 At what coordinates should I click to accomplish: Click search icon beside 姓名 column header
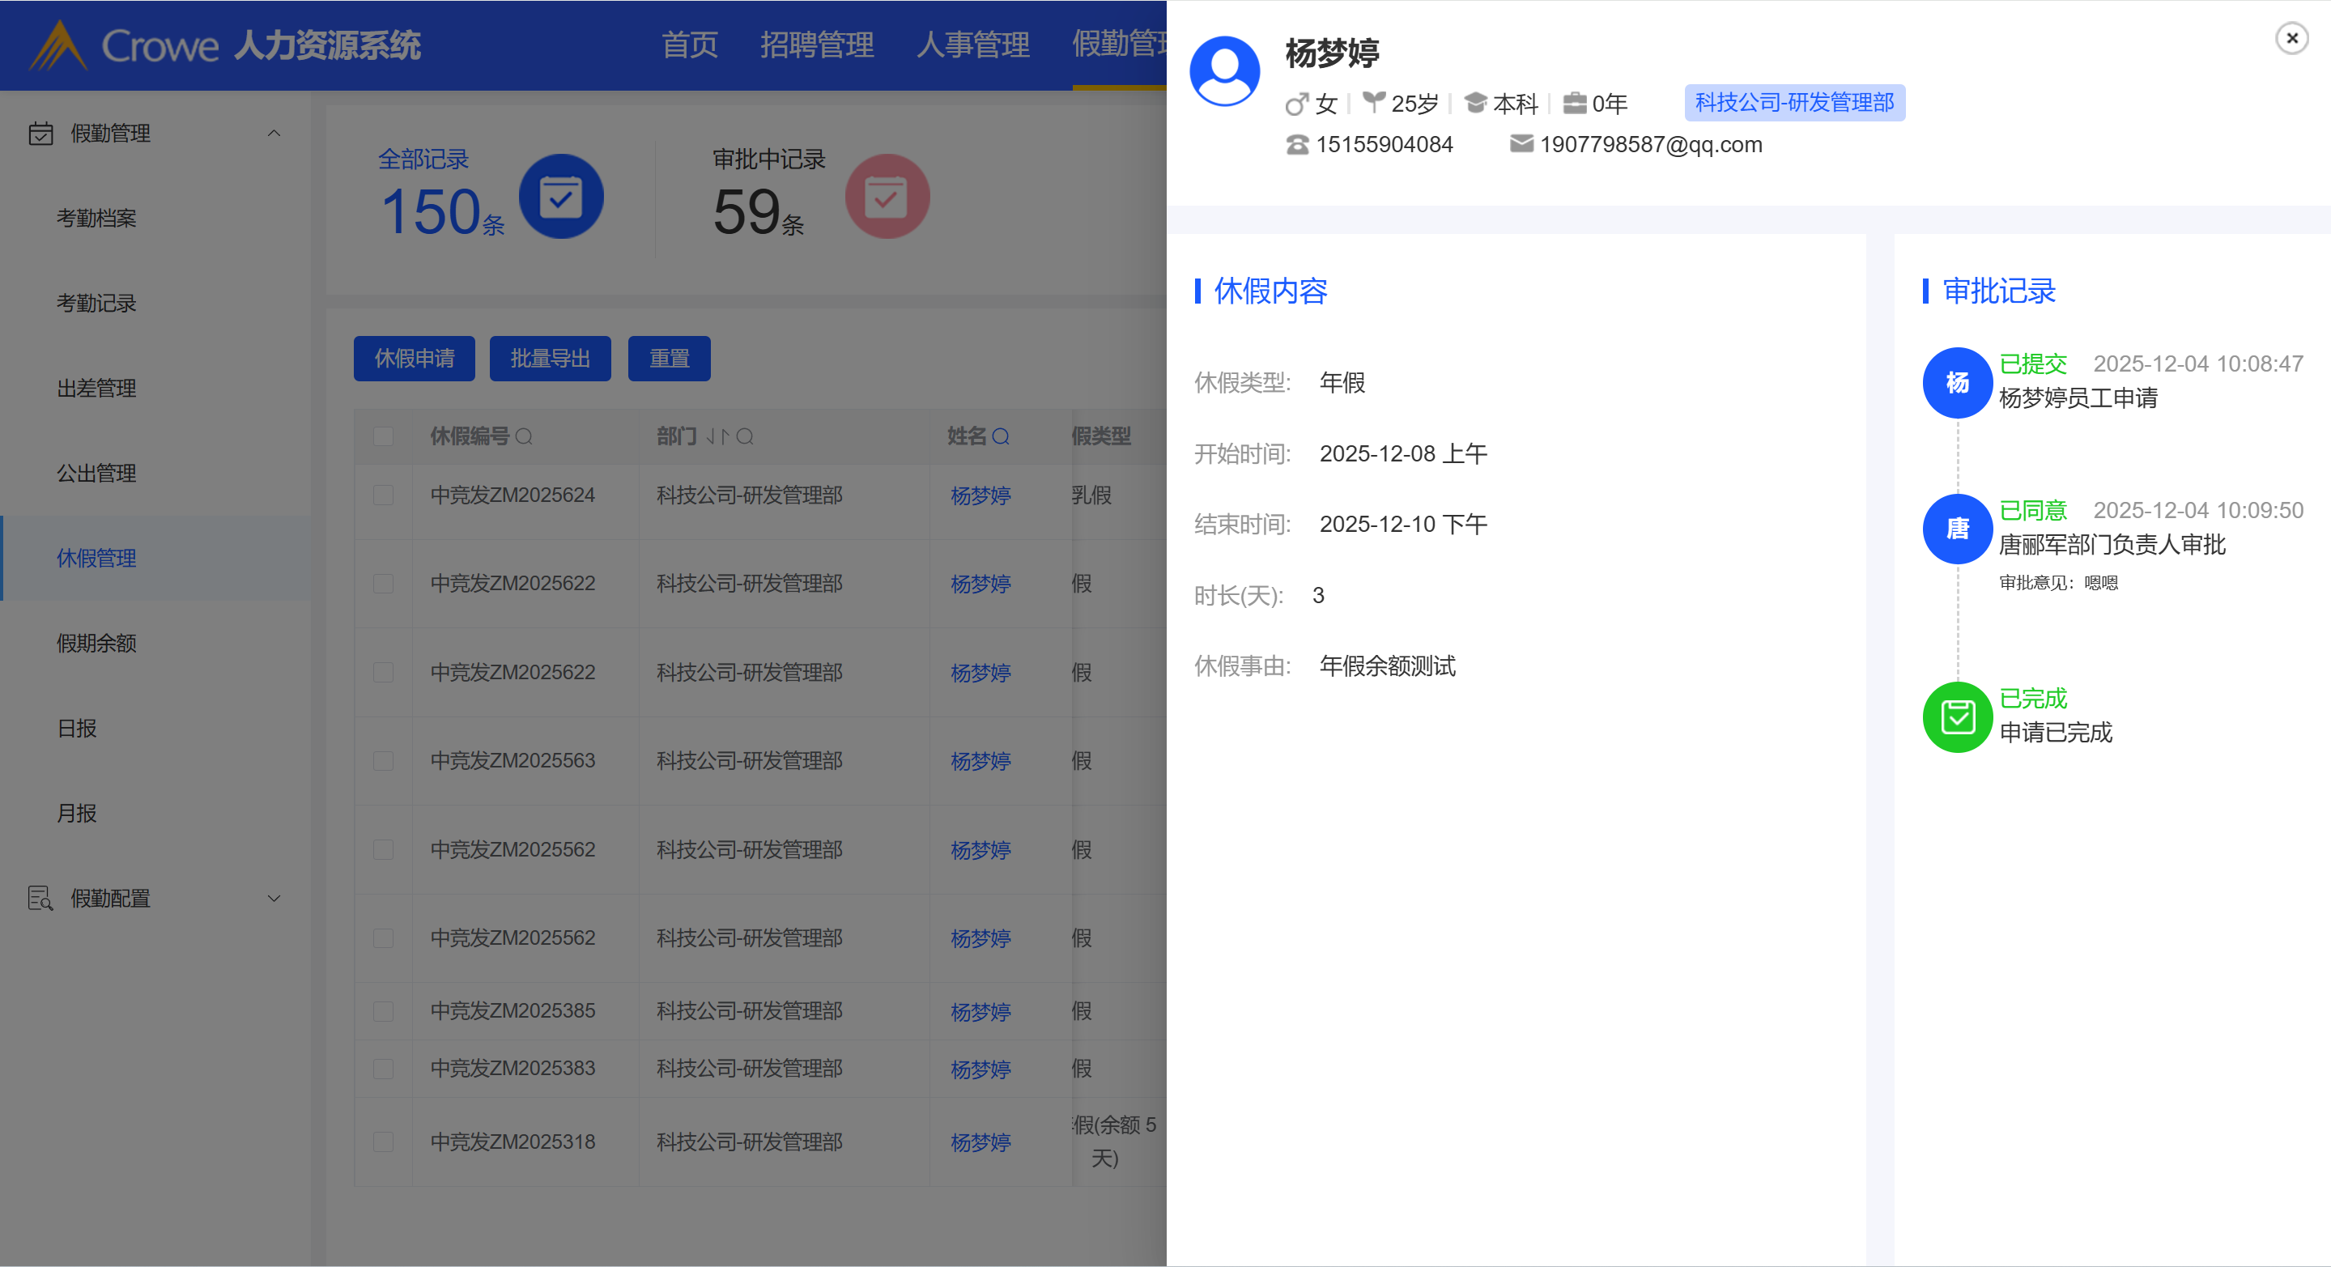tap(1001, 437)
